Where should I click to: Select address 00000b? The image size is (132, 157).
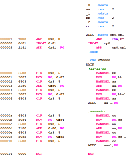(6, 120)
